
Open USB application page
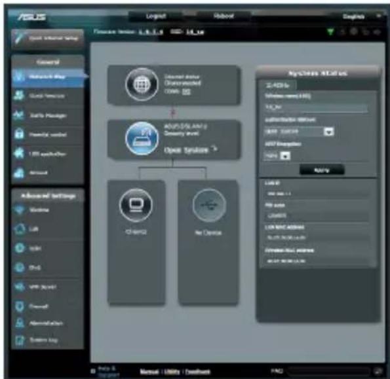[x=47, y=154]
